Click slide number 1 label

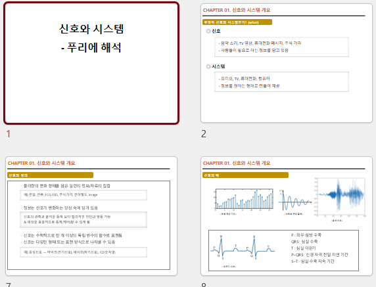[x=9, y=134]
